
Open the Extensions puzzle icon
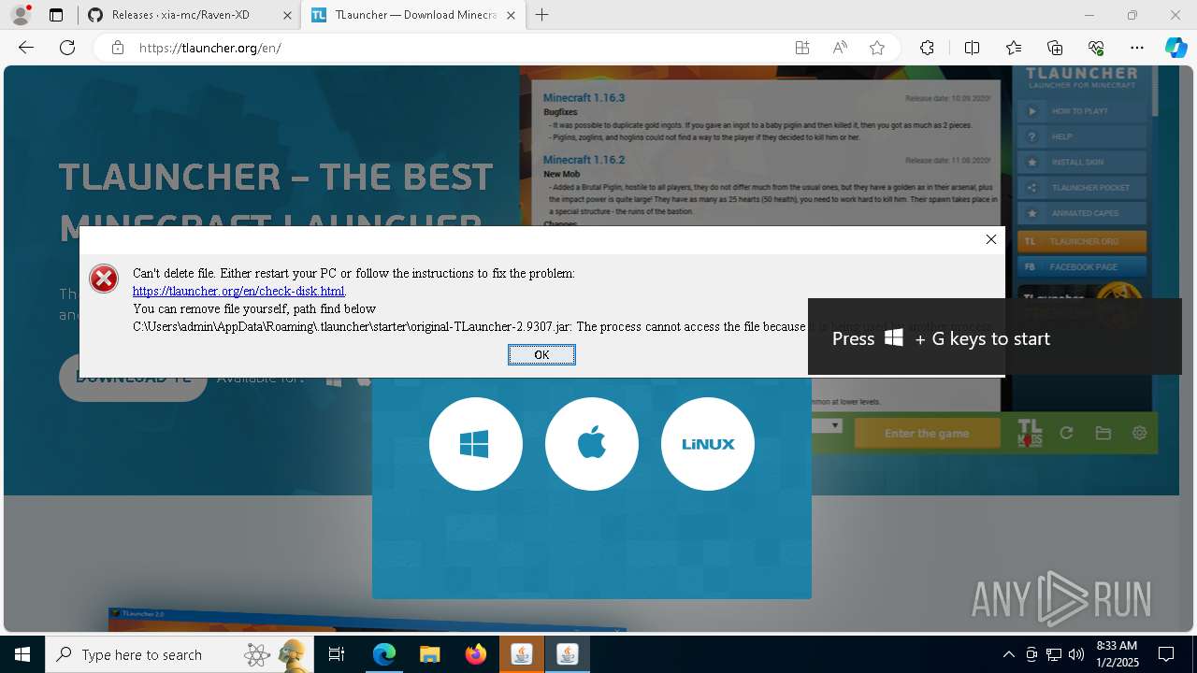pyautogui.click(x=927, y=48)
